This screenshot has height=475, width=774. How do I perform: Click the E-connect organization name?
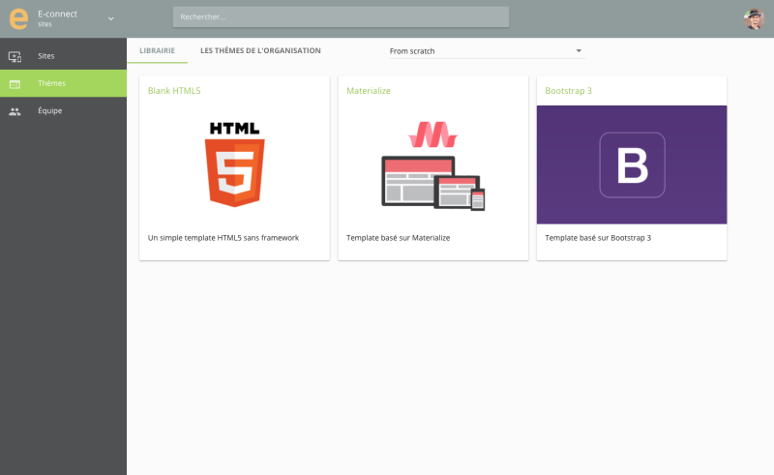click(x=57, y=14)
